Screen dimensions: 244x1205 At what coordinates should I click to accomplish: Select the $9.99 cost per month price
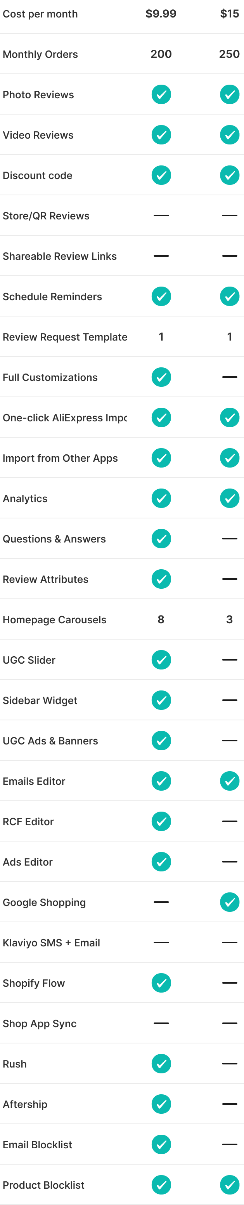pyautogui.click(x=161, y=14)
